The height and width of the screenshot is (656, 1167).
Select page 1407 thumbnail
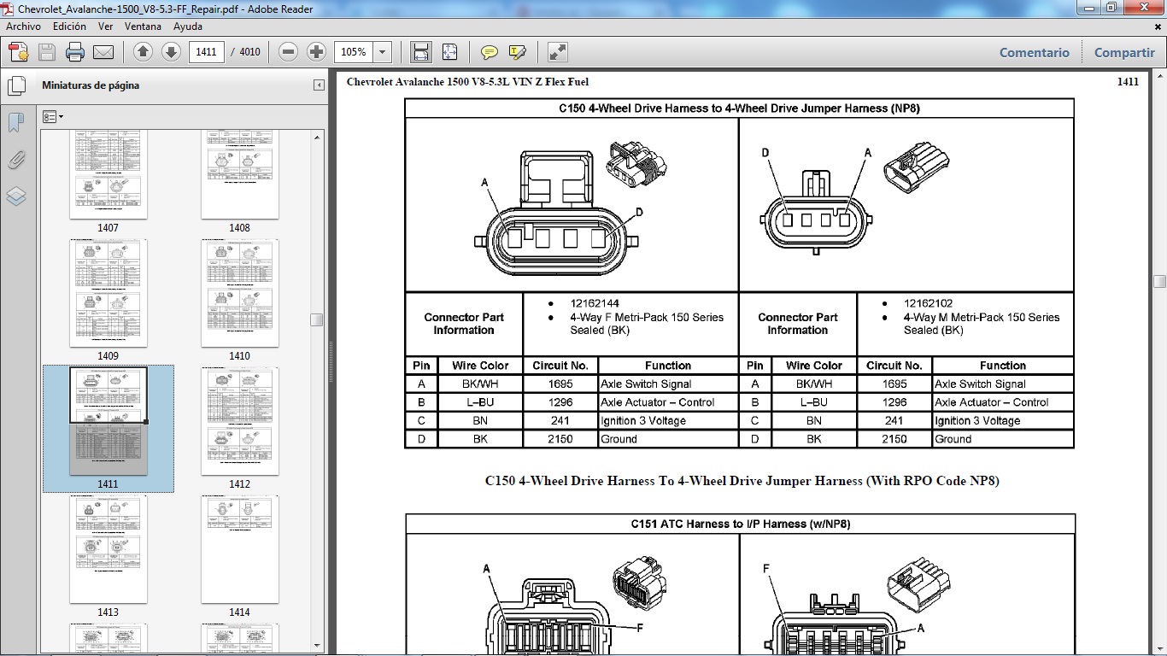tap(108, 175)
